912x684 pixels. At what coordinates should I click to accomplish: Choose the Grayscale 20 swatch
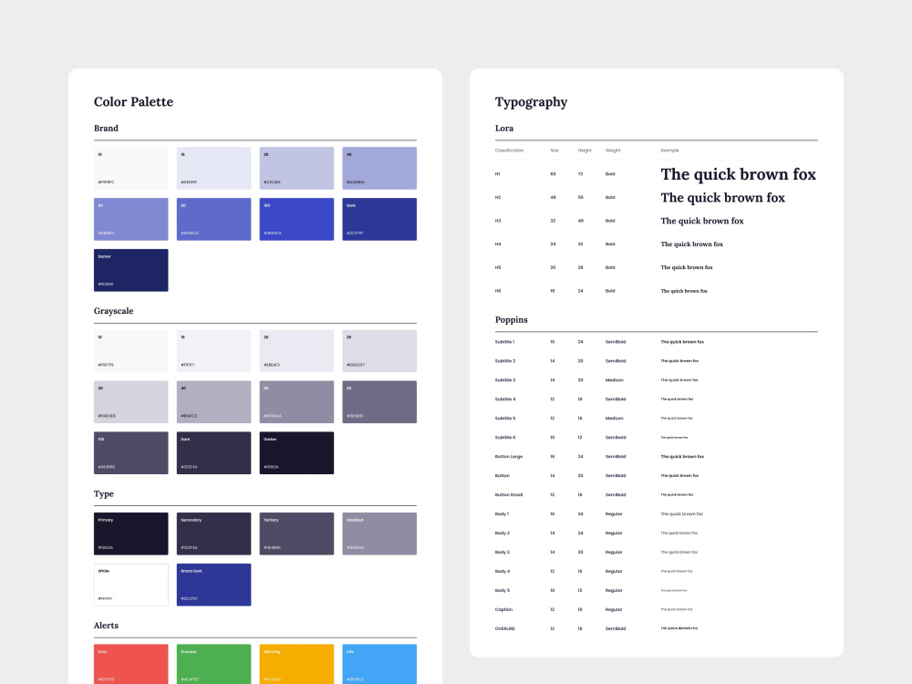(x=296, y=351)
